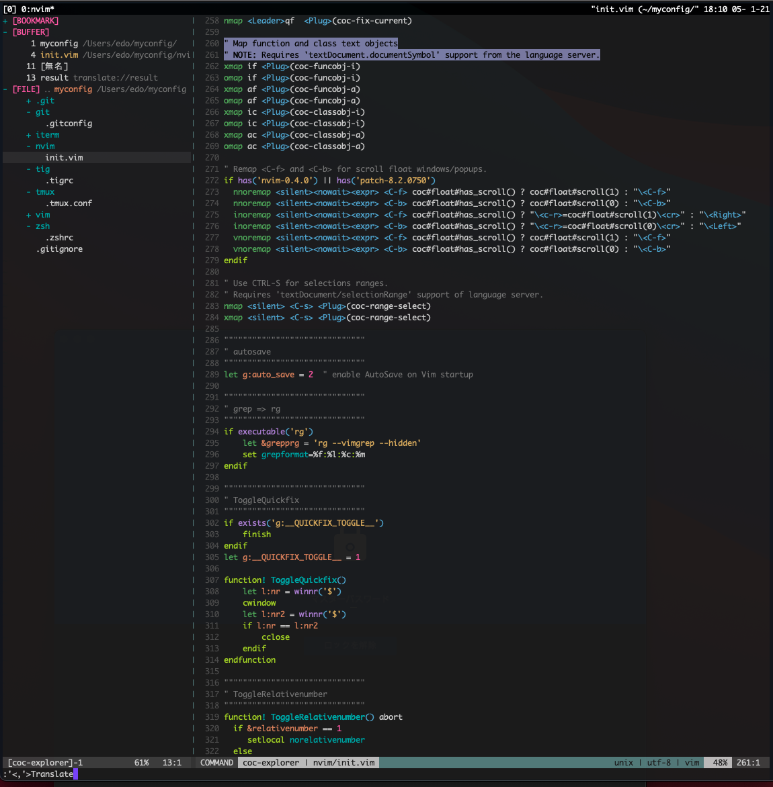Click the cclose command line
This screenshot has height=787, width=773.
(x=275, y=637)
